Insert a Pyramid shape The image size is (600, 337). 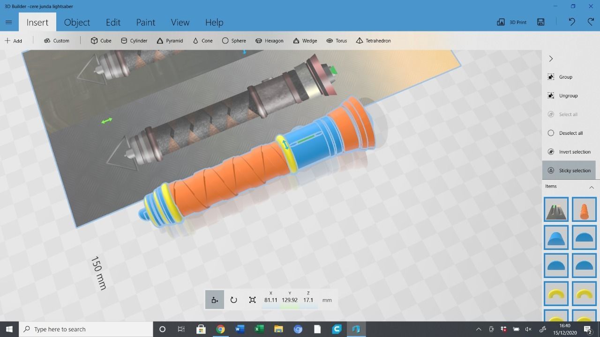pyautogui.click(x=170, y=41)
